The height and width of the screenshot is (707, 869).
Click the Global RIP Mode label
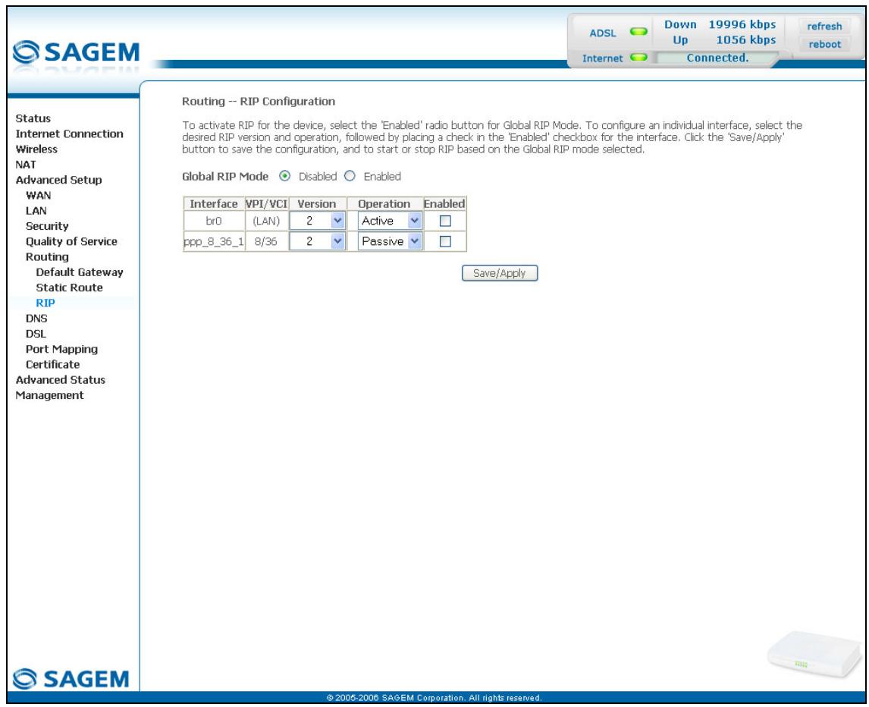[x=225, y=176]
